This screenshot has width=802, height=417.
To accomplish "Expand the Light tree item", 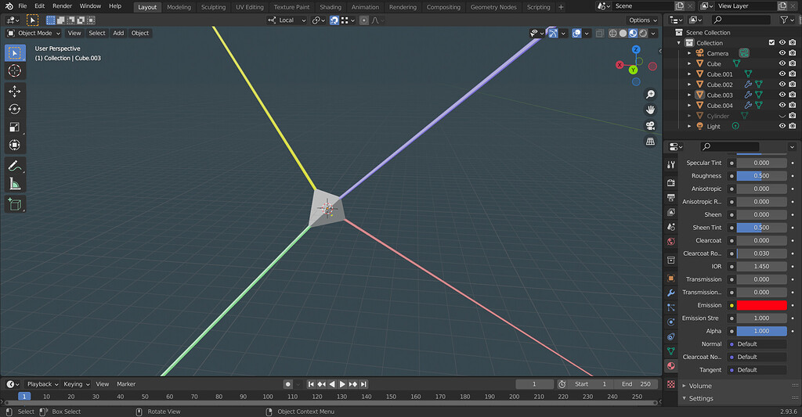I will point(689,126).
